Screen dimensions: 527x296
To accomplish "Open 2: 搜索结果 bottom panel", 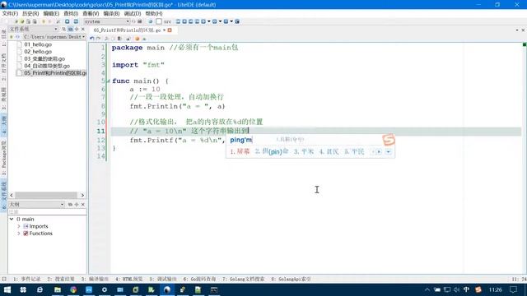I will point(61,279).
